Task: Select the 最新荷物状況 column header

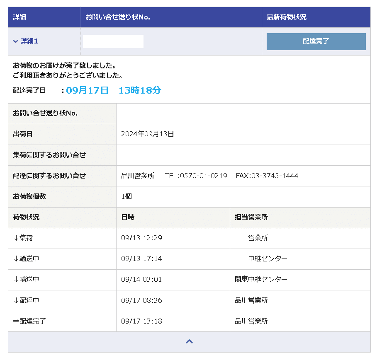Action: [282, 17]
